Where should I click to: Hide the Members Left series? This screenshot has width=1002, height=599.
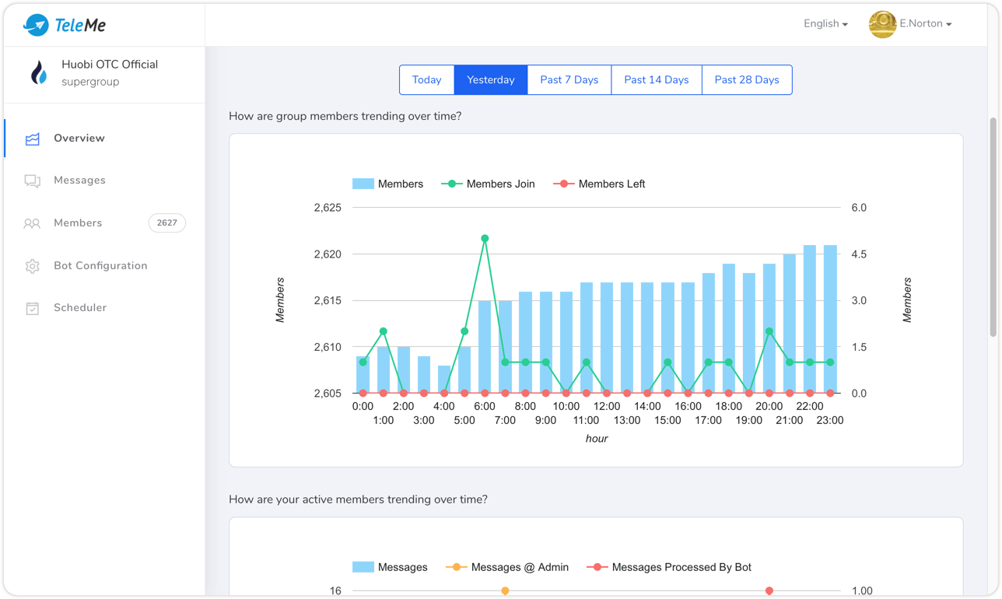[599, 184]
